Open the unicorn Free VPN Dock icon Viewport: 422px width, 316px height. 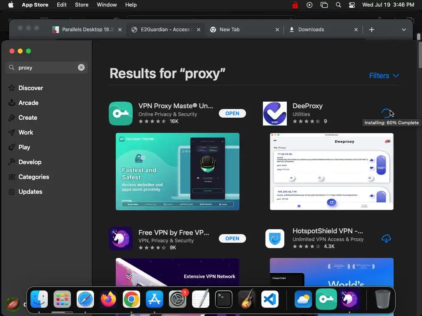point(349,299)
